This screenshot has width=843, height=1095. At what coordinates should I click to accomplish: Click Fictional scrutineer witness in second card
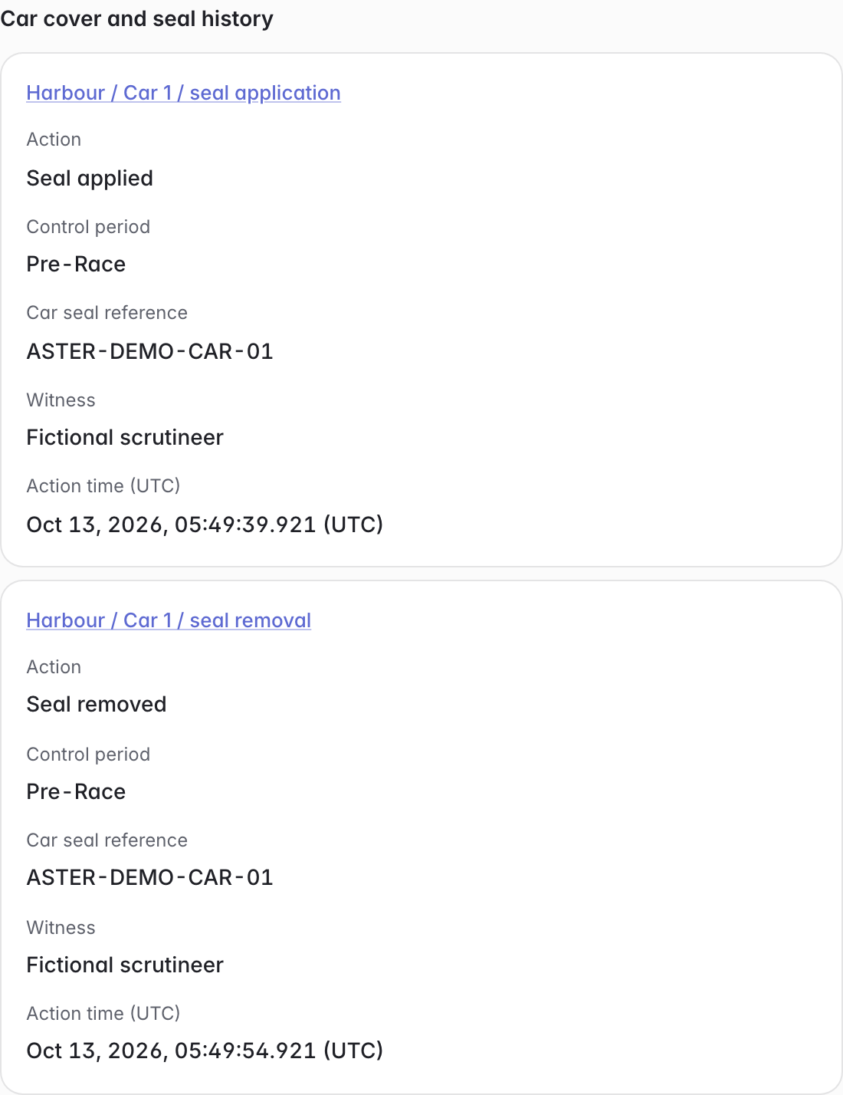(125, 965)
